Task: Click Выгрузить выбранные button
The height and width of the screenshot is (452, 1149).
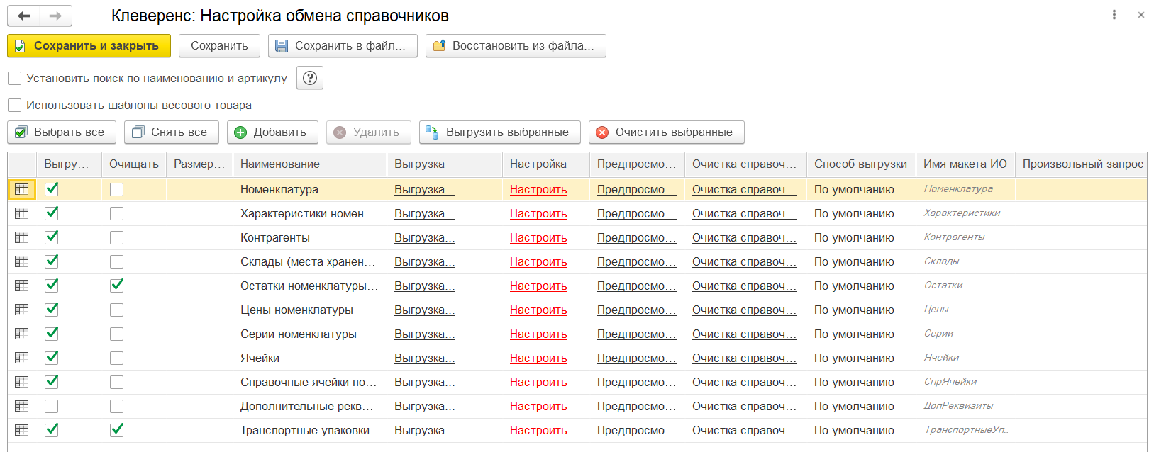Action: (x=500, y=132)
